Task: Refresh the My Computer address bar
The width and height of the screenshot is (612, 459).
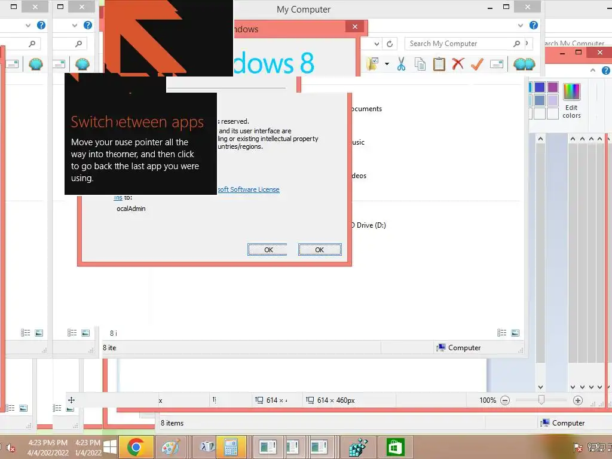Action: pyautogui.click(x=390, y=44)
